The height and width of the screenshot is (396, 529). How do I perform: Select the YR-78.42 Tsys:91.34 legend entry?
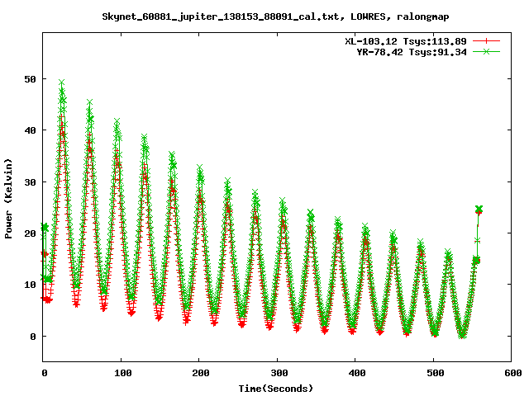pos(412,52)
